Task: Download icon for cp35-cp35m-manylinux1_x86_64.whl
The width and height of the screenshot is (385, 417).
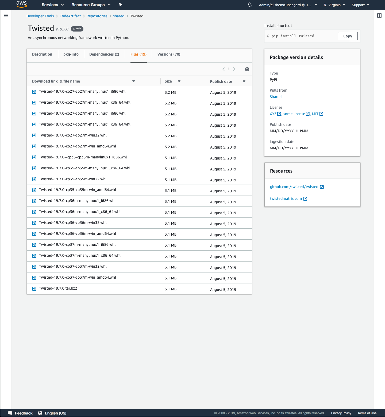Action: click(x=34, y=168)
